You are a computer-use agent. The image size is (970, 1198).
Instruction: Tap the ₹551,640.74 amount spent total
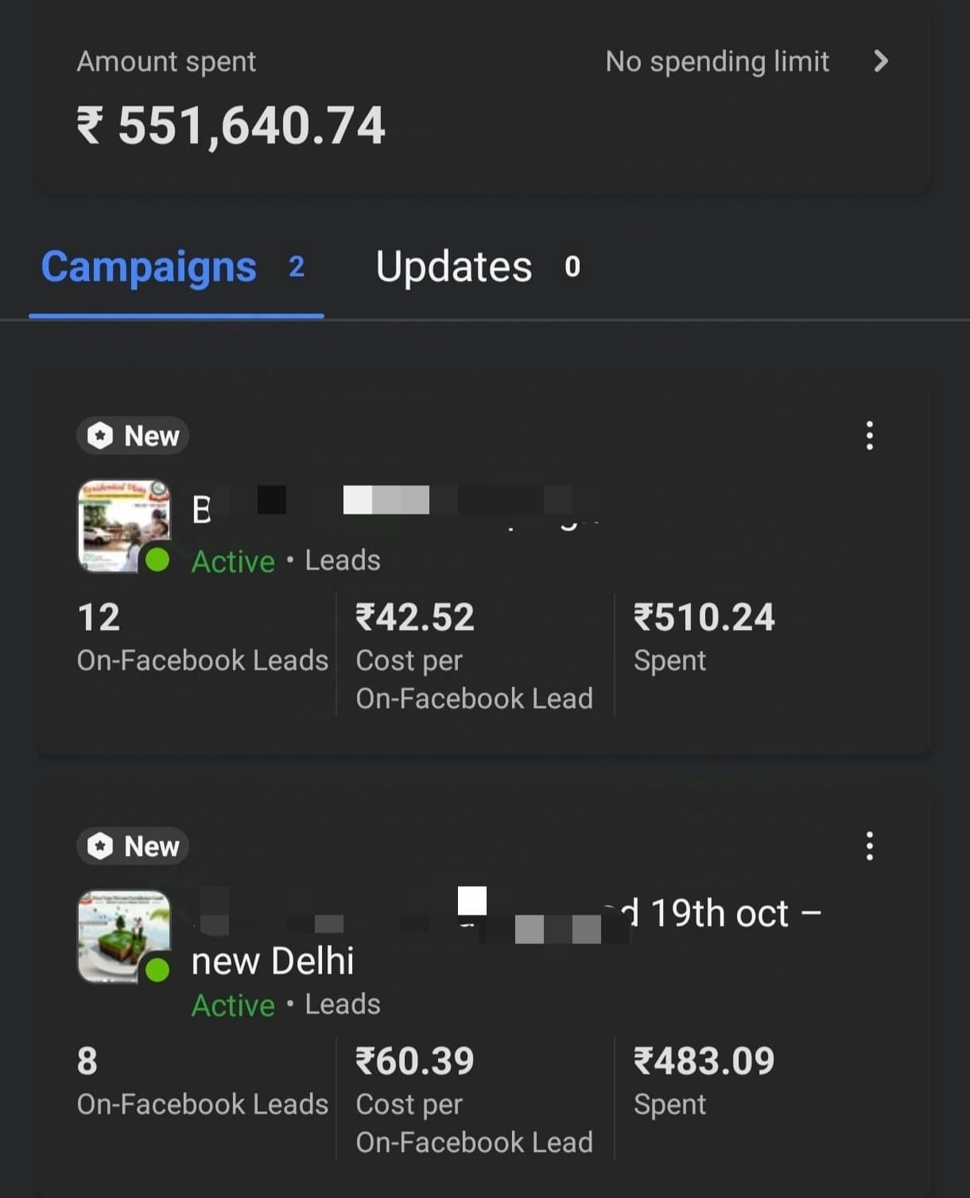(x=231, y=126)
